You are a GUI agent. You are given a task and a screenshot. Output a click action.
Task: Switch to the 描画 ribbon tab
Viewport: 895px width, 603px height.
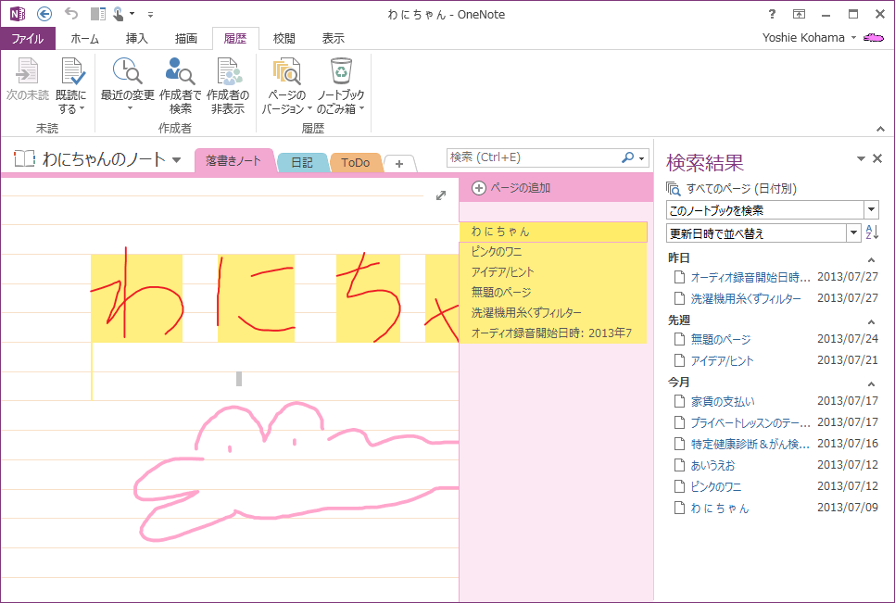[x=185, y=38]
